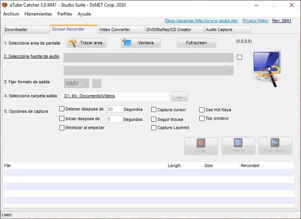Click the Full screen button
The width and height of the screenshot is (301, 219).
tap(196, 43)
